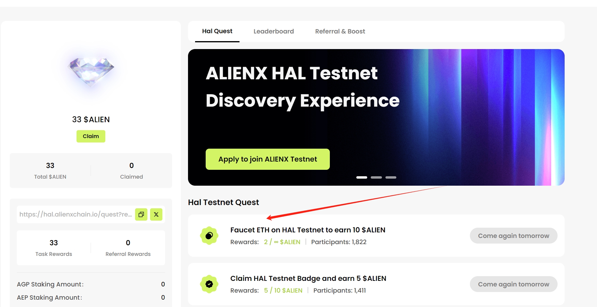Image resolution: width=597 pixels, height=307 pixels.
Task: Click the 'Referral Rewards' label
Action: [128, 254]
